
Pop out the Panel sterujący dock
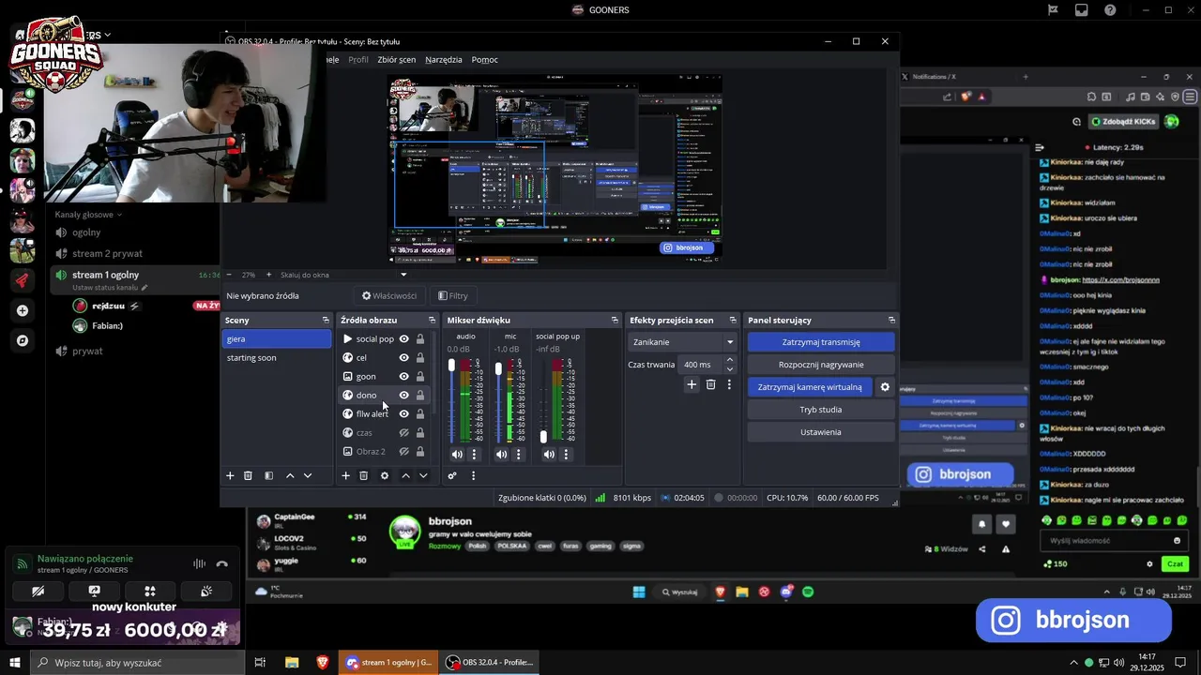point(891,321)
